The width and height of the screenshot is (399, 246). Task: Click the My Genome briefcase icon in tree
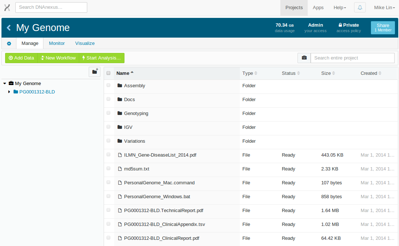click(11, 83)
